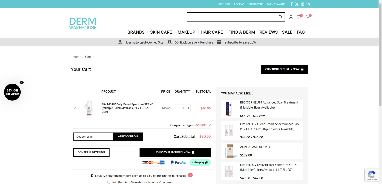Click the Subscribe to Save box icon
The height and width of the screenshot is (184, 382).
(219, 42)
